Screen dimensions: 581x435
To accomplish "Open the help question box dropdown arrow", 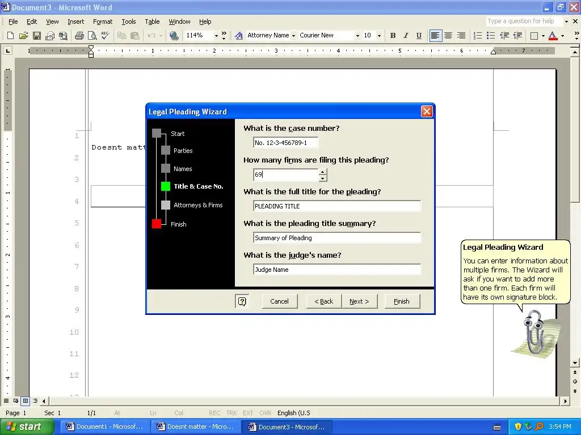I will tap(566, 22).
